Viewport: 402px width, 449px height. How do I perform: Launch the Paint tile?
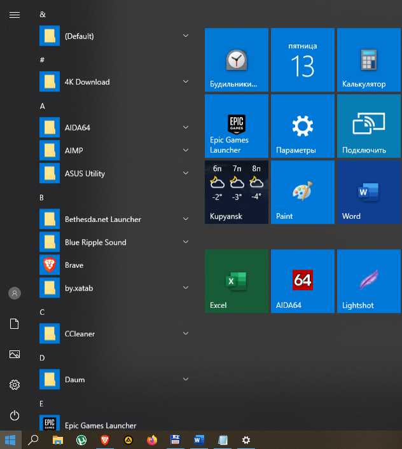pyautogui.click(x=303, y=192)
